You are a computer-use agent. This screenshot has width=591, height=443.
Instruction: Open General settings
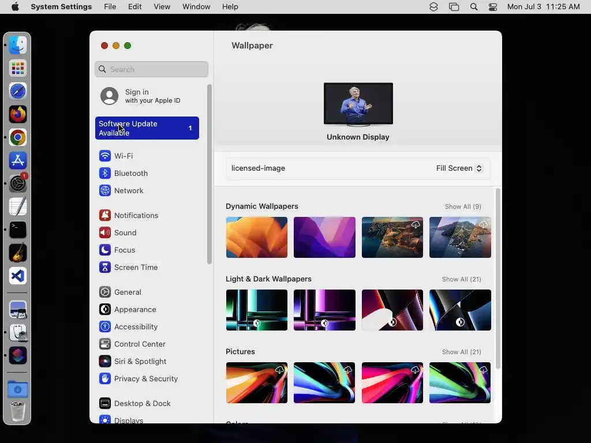120,292
